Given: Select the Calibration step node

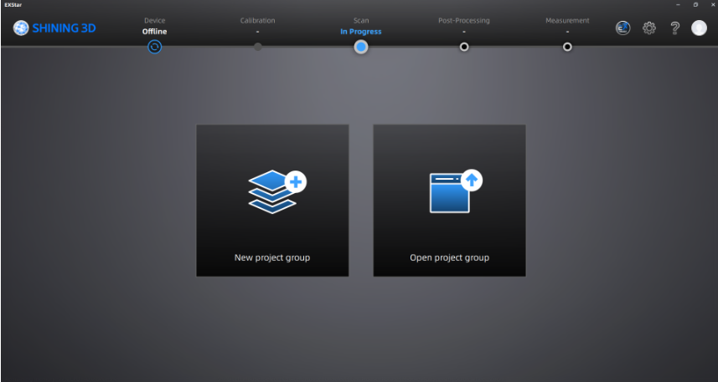Looking at the screenshot, I should tap(257, 47).
